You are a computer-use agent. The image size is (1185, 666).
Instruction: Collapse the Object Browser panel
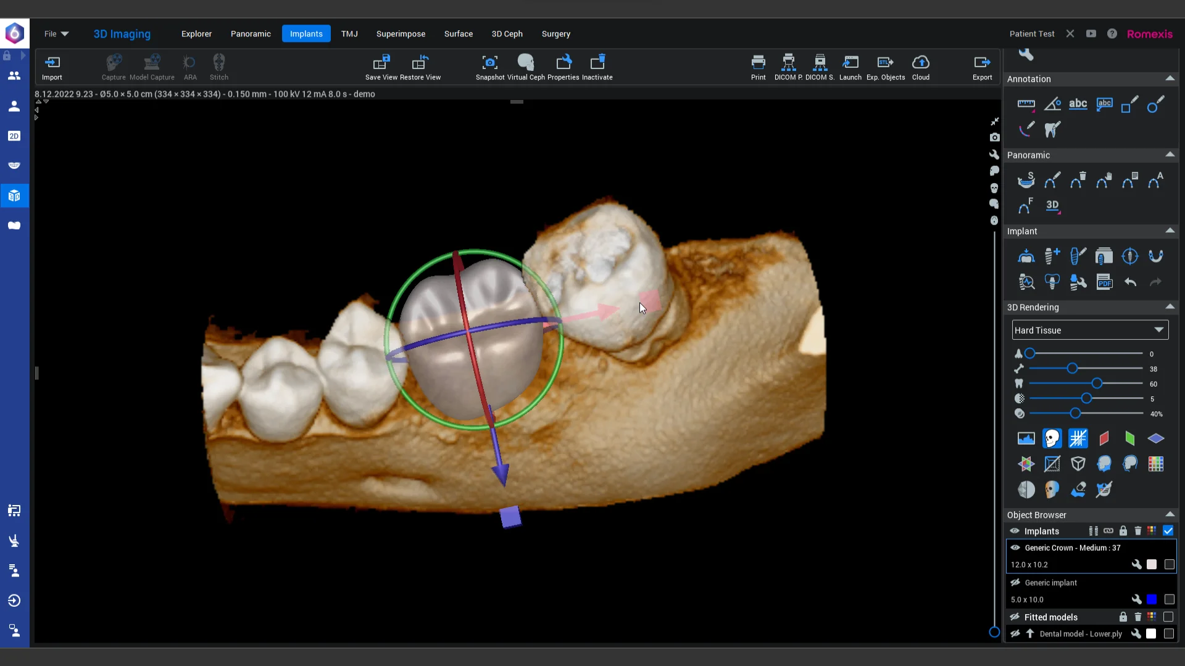[x=1170, y=514]
